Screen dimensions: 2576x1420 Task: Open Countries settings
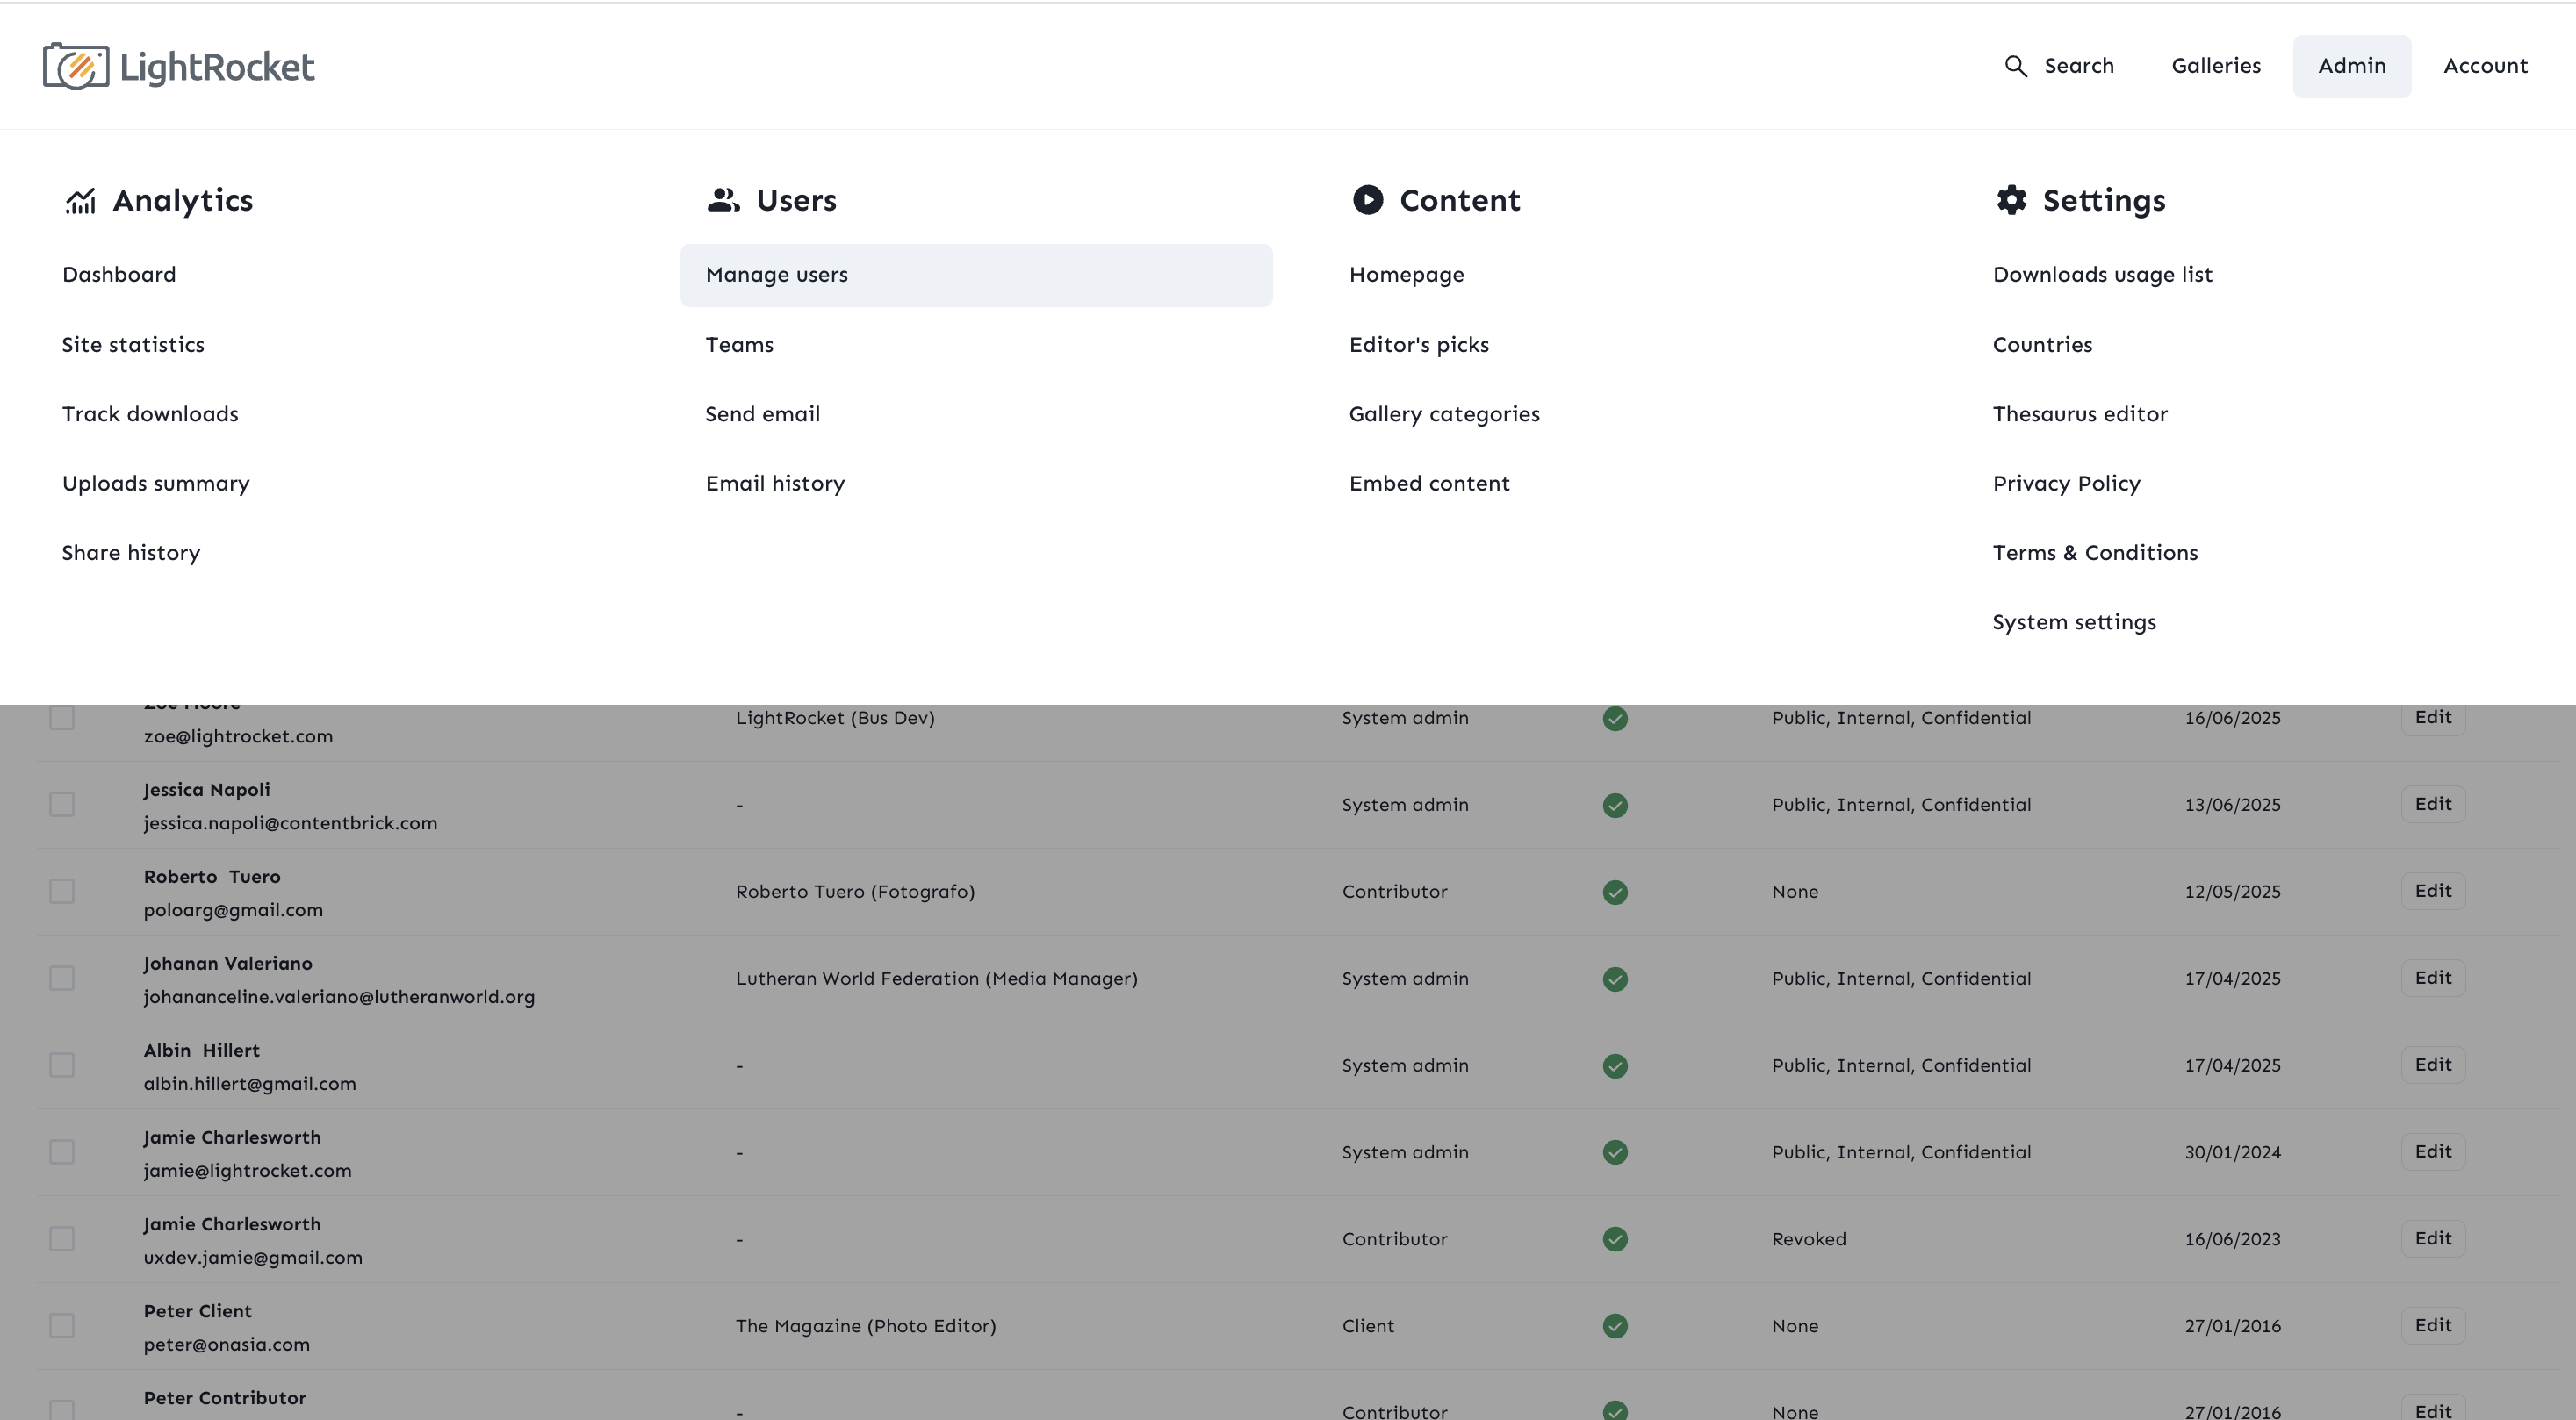(x=2042, y=345)
